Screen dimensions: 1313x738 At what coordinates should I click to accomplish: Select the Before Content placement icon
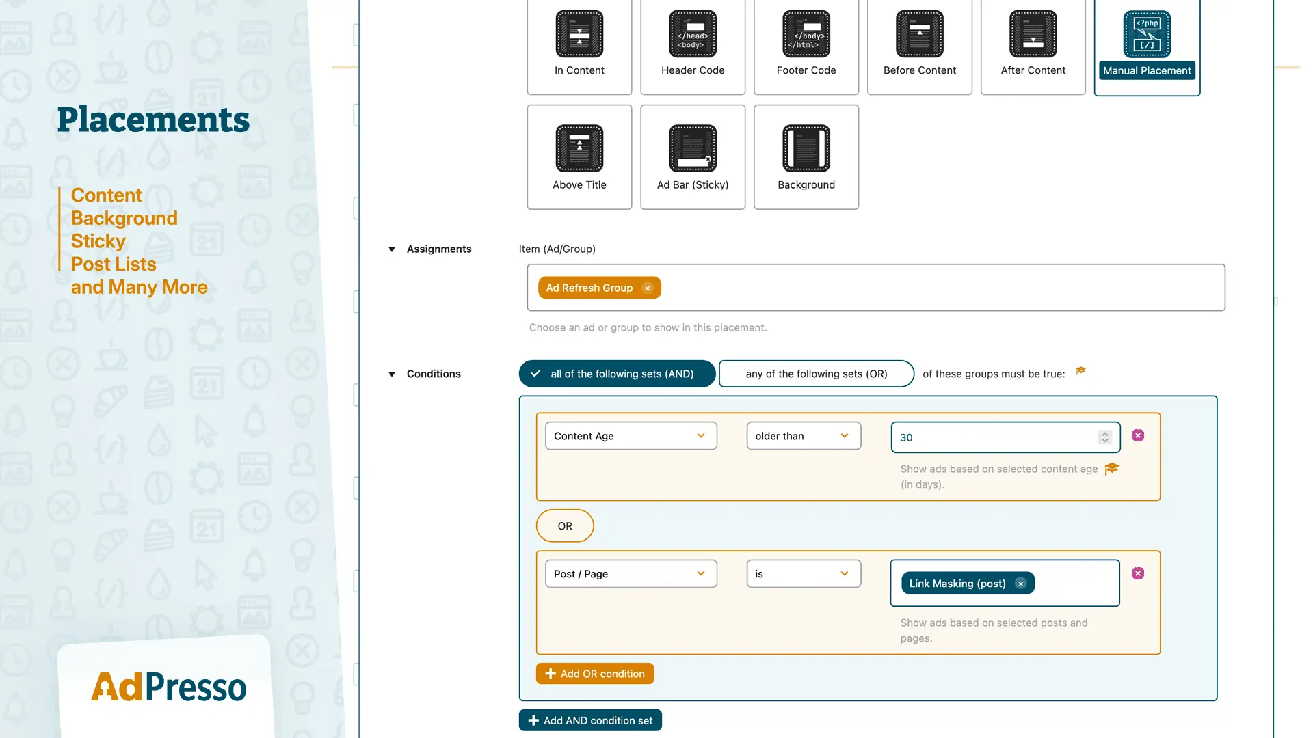[x=920, y=33]
